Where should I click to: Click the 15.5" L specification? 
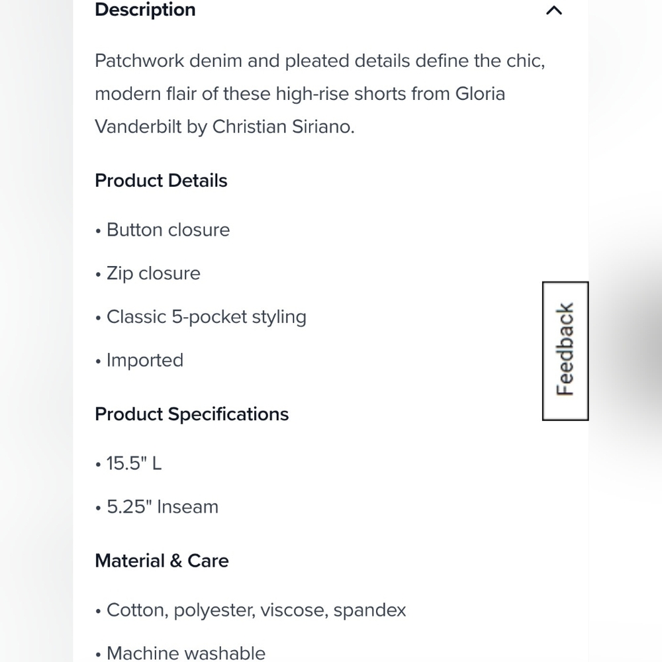click(134, 463)
